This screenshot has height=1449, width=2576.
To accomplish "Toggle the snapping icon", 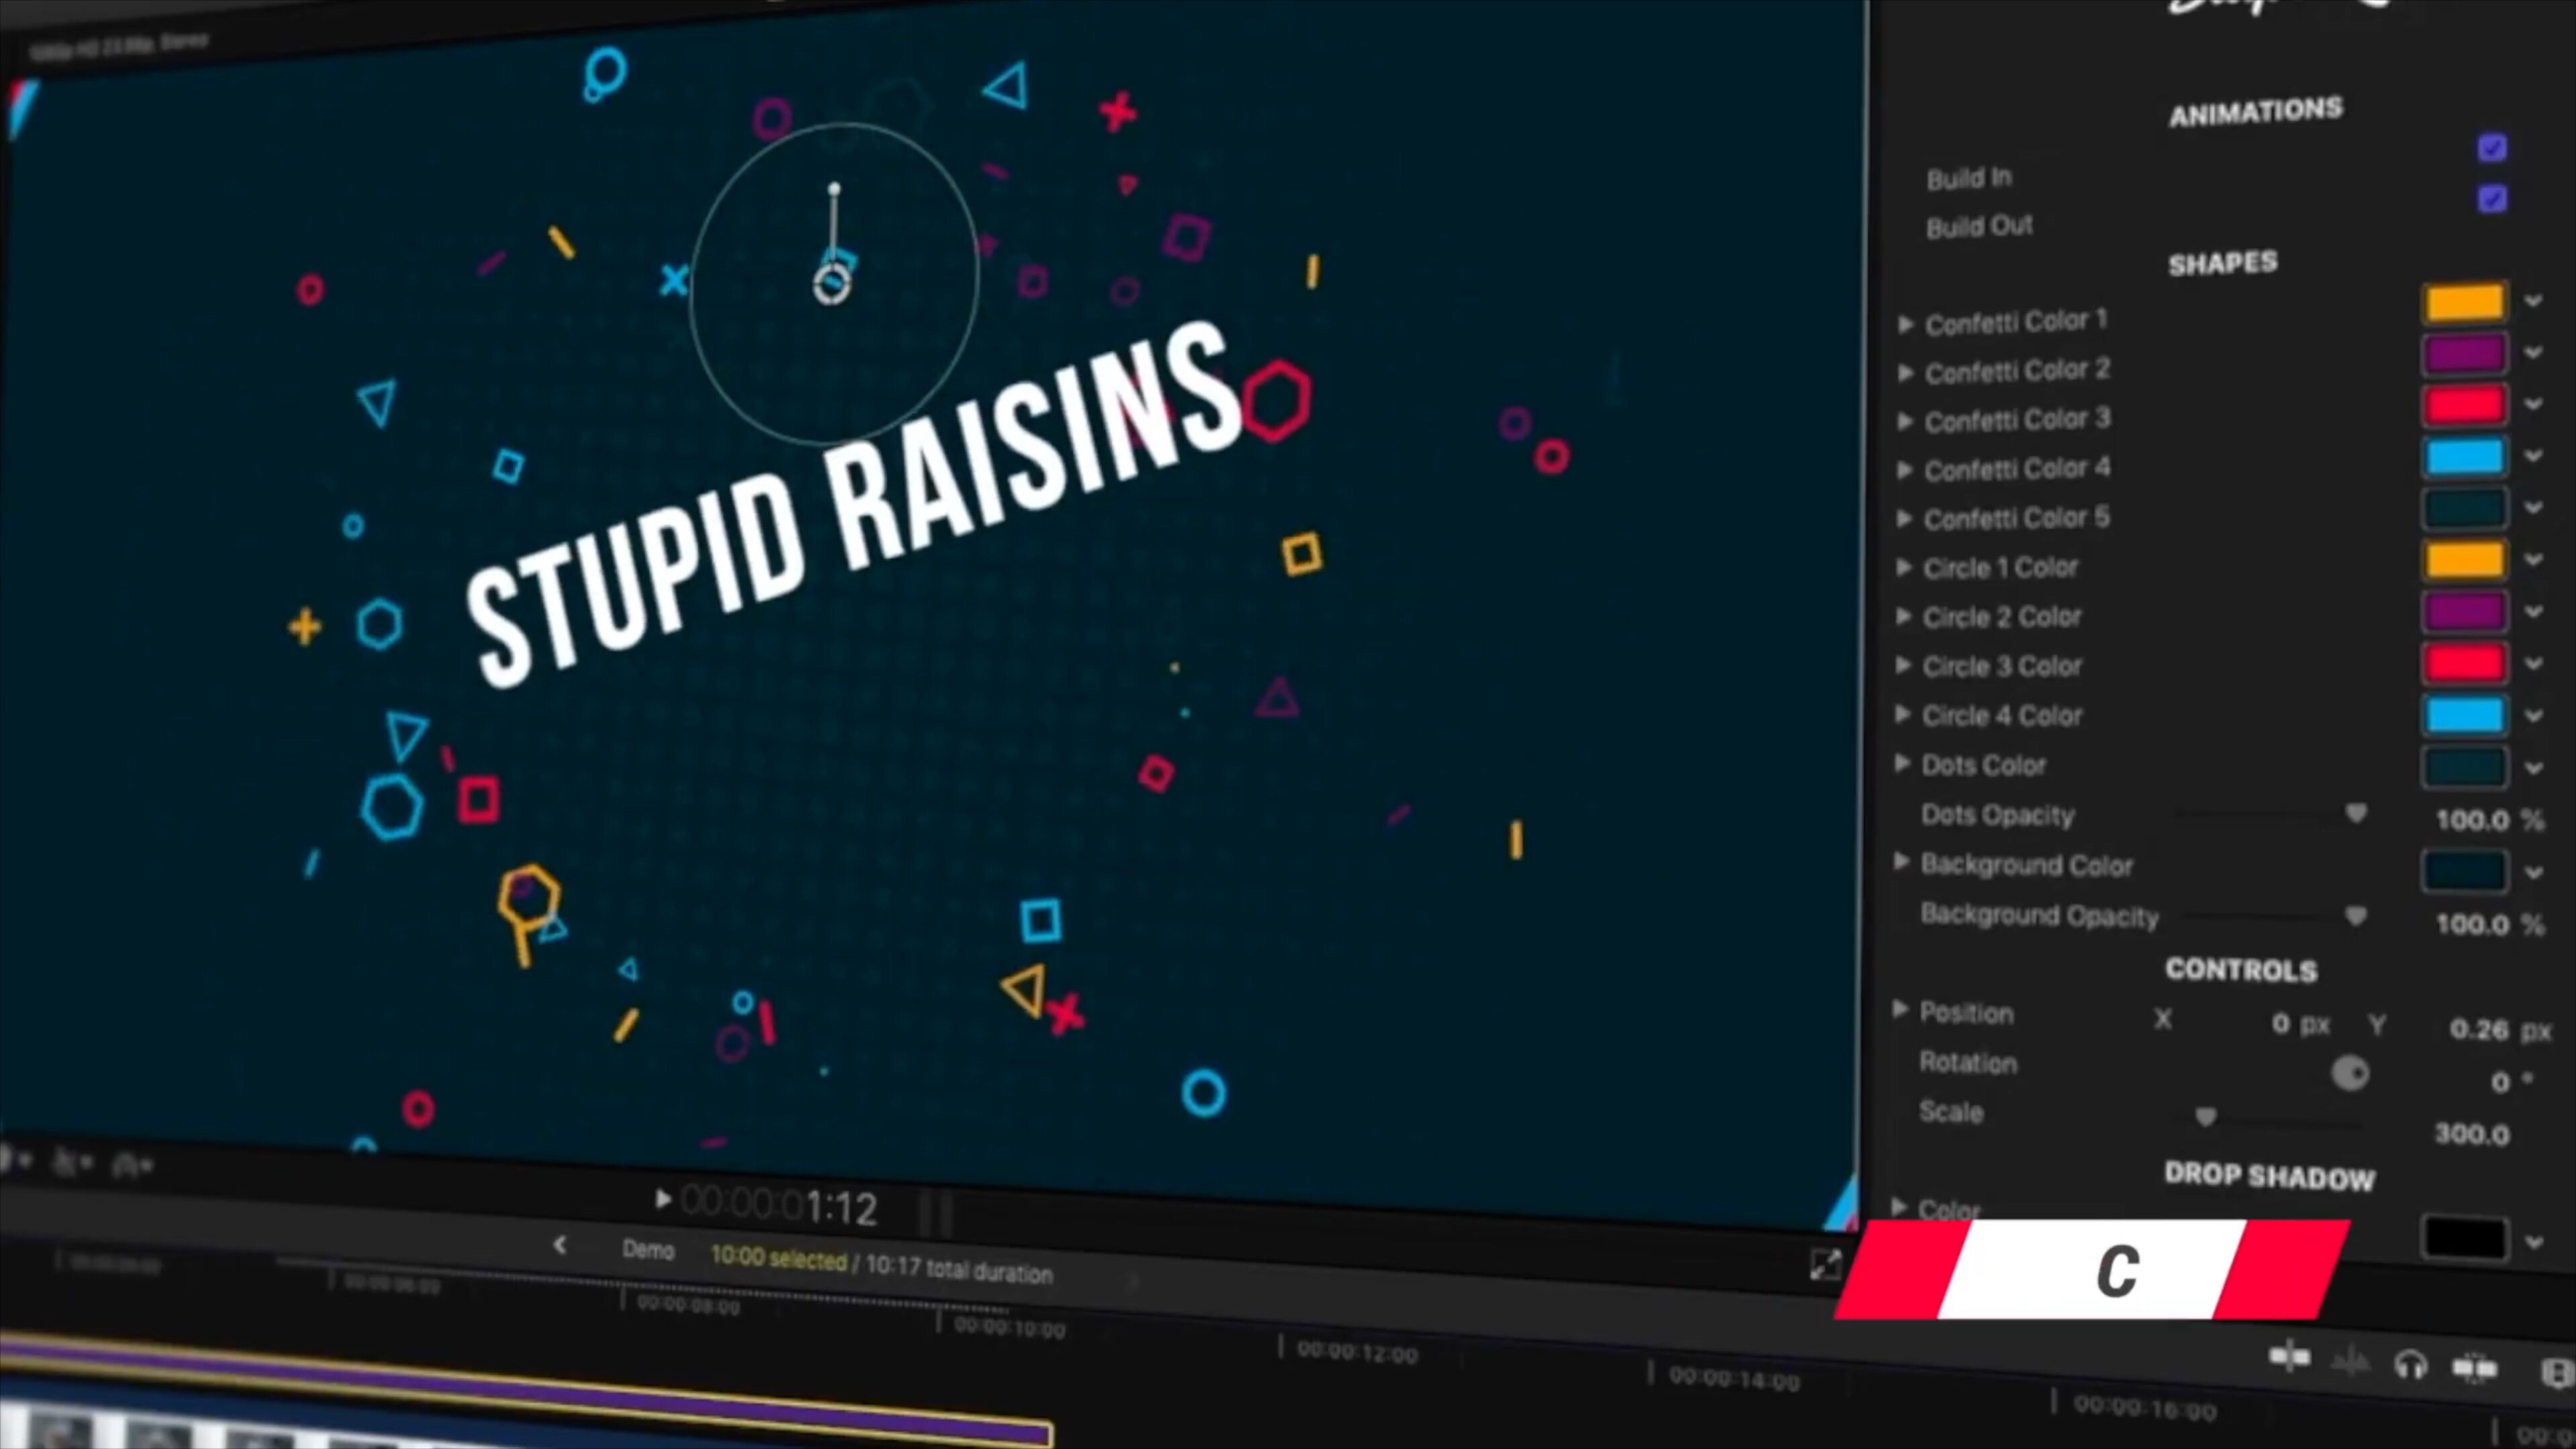I will 2474,1367.
